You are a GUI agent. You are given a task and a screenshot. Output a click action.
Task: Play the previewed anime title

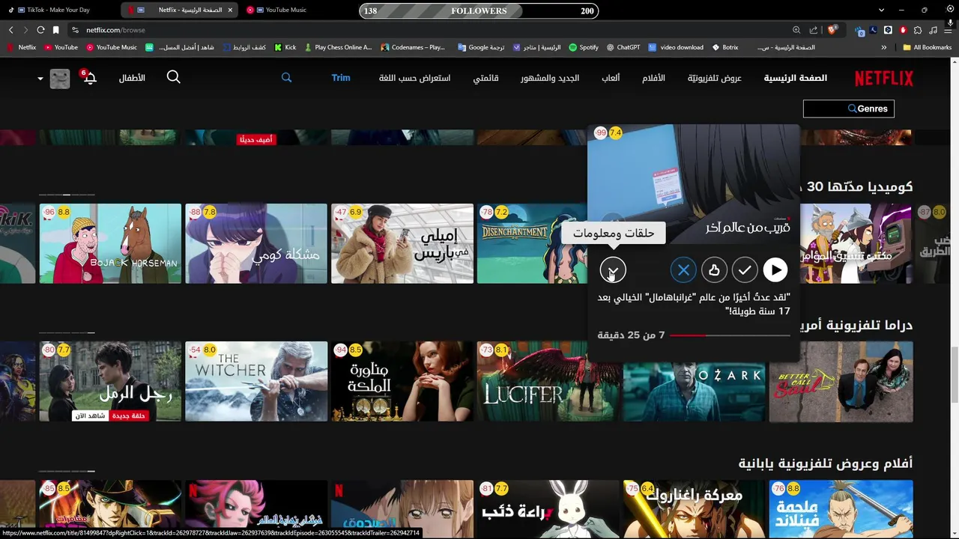click(775, 269)
